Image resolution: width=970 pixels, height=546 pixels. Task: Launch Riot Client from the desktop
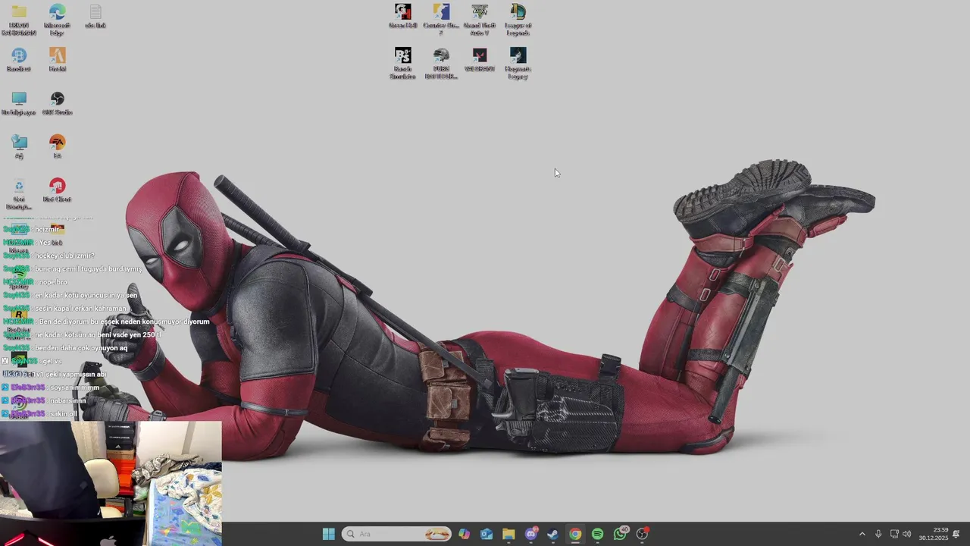pyautogui.click(x=57, y=190)
